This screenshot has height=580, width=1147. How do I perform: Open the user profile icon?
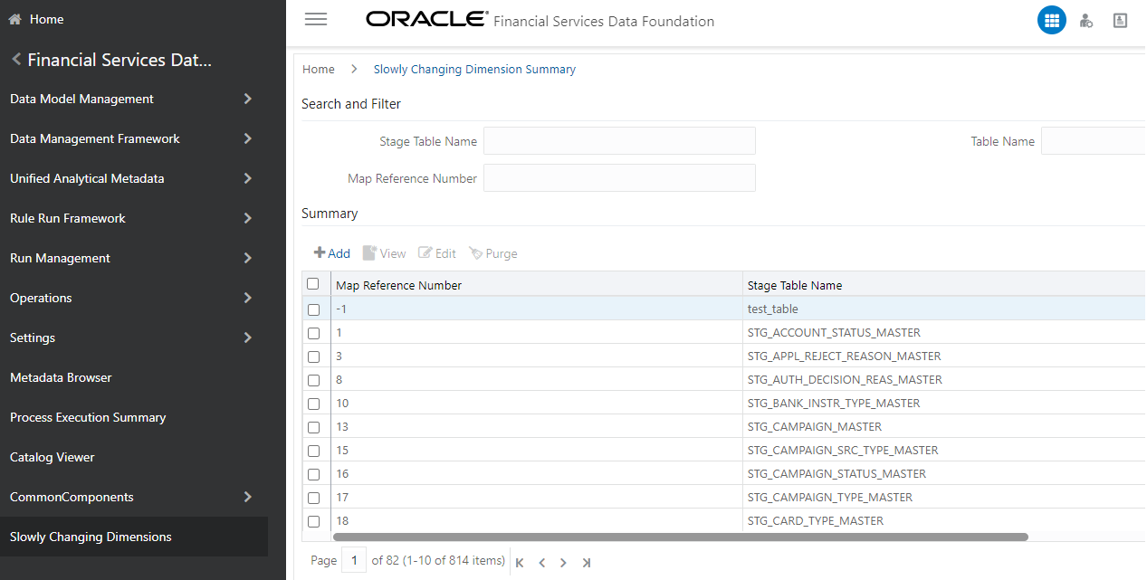click(1086, 20)
